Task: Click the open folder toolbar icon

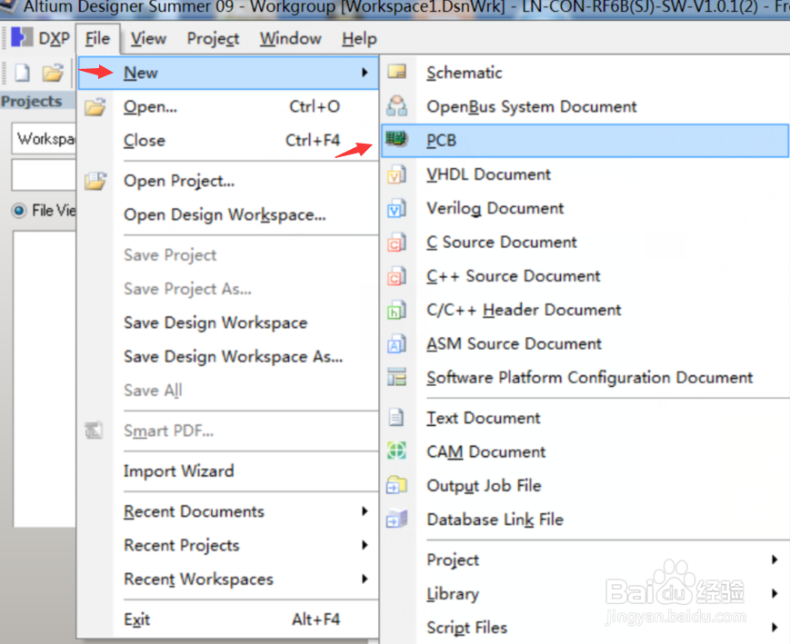Action: (53, 73)
